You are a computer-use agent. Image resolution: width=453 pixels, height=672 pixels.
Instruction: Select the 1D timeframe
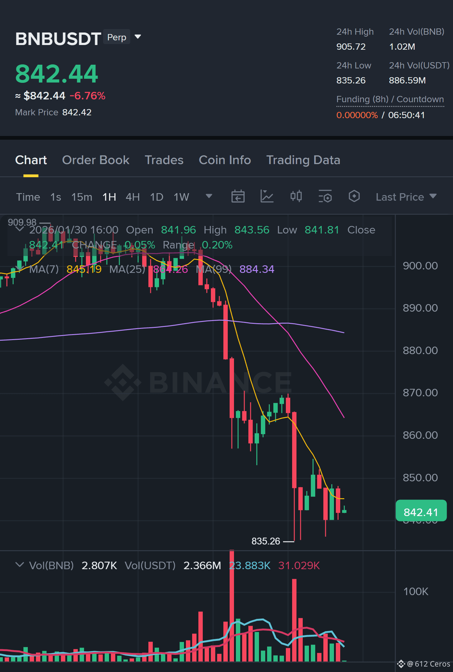(x=157, y=197)
